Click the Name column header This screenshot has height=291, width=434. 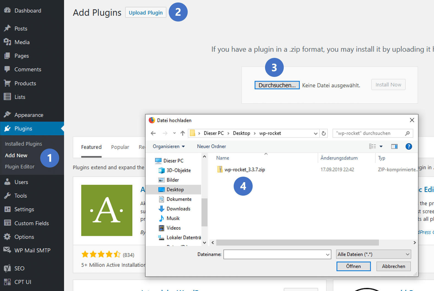tap(222, 158)
